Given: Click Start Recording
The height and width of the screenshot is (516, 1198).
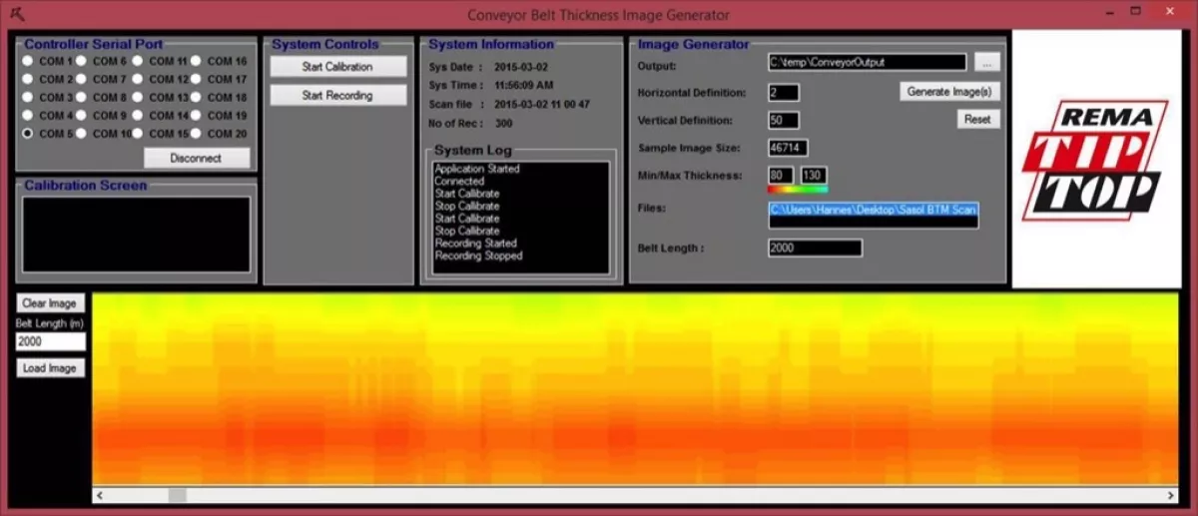Looking at the screenshot, I should click(x=337, y=96).
